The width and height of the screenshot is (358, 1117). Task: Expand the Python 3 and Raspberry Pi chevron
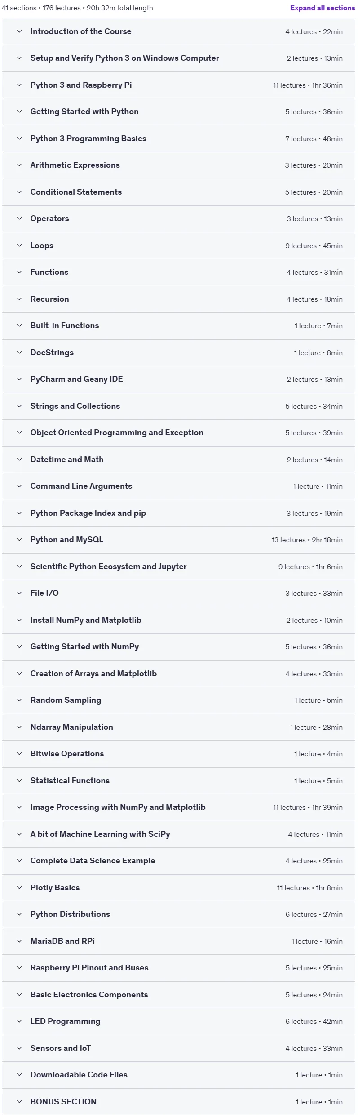(19, 85)
